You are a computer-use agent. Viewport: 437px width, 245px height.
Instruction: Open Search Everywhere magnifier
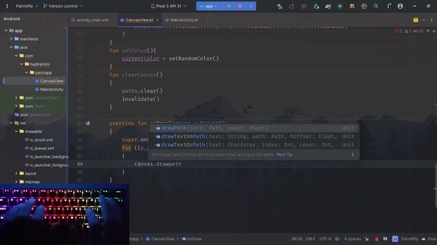pyautogui.click(x=376, y=6)
